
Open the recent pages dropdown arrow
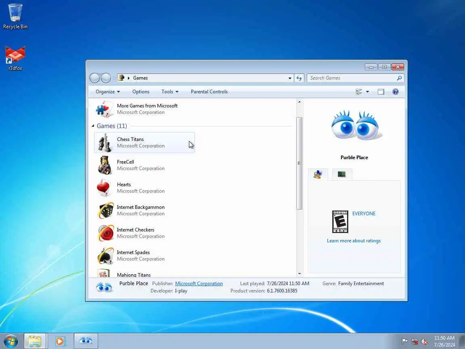click(114, 78)
